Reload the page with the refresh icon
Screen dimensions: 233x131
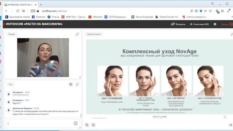[x=18, y=11]
